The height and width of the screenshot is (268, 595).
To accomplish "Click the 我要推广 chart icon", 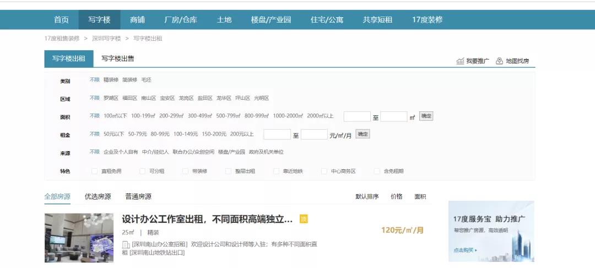I will tap(460, 61).
